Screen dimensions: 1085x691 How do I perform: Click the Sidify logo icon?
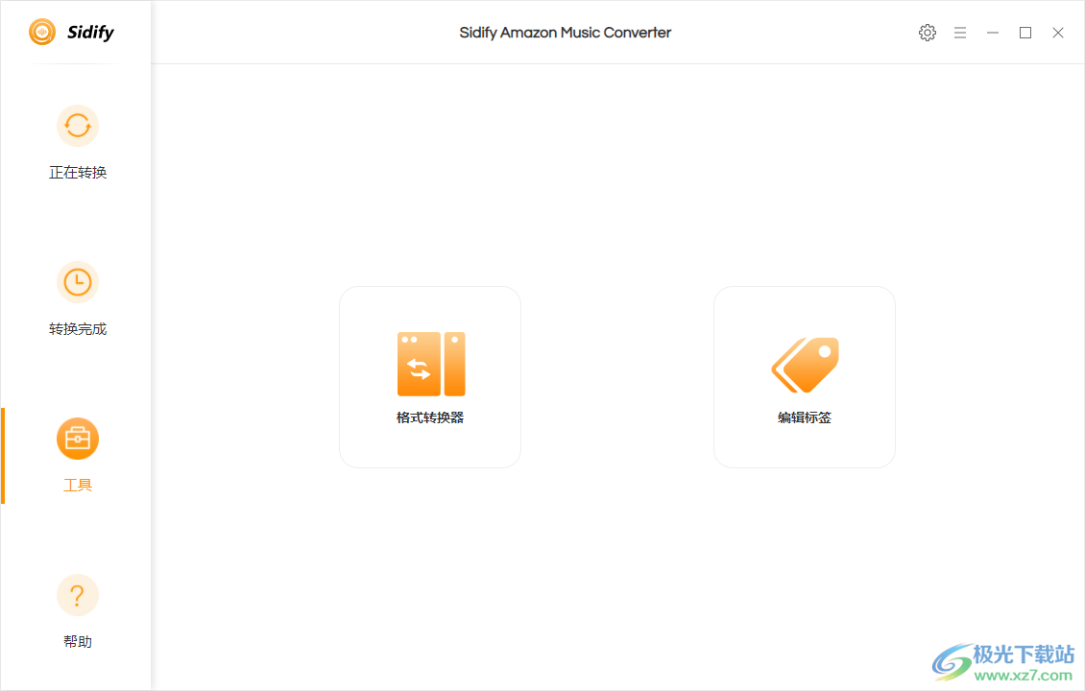(42, 32)
